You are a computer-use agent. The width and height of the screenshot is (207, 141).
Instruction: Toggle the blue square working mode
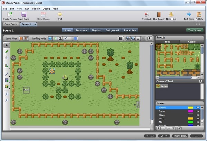point(75,39)
